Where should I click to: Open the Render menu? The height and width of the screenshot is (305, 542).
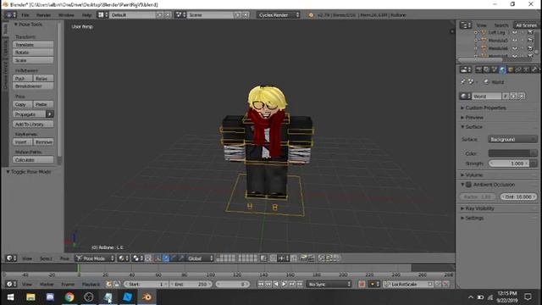[x=43, y=15]
